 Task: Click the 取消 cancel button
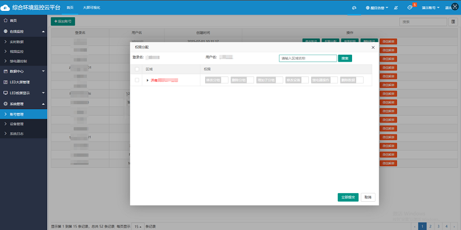368,197
